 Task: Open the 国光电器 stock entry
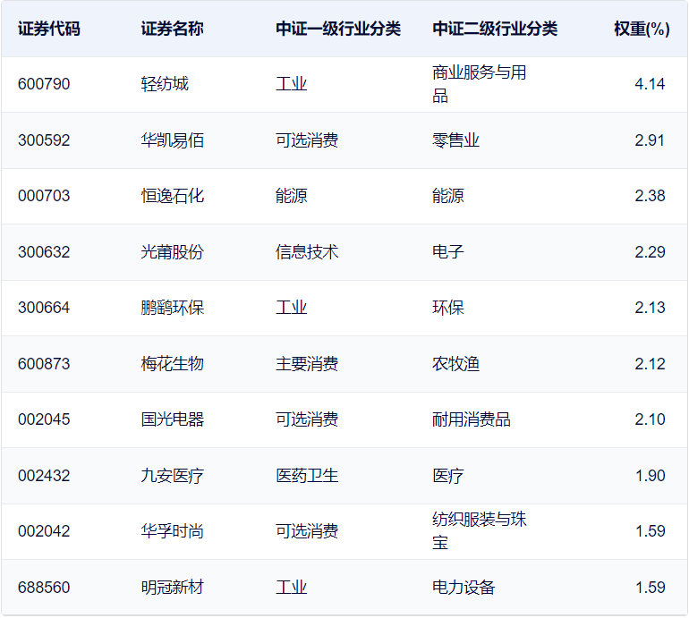pos(173,419)
